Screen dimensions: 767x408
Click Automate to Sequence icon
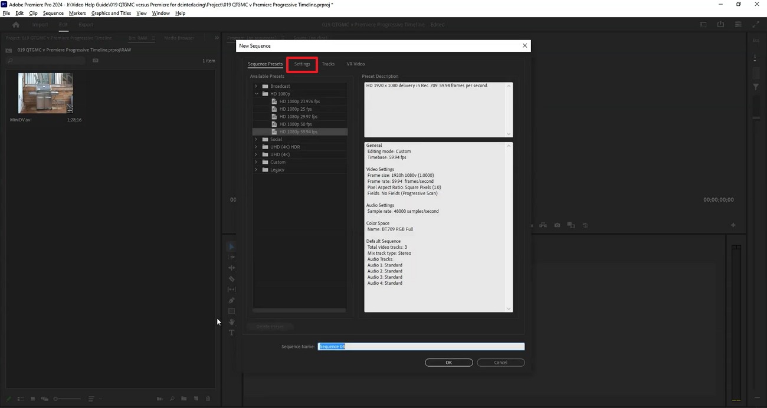tap(159, 399)
